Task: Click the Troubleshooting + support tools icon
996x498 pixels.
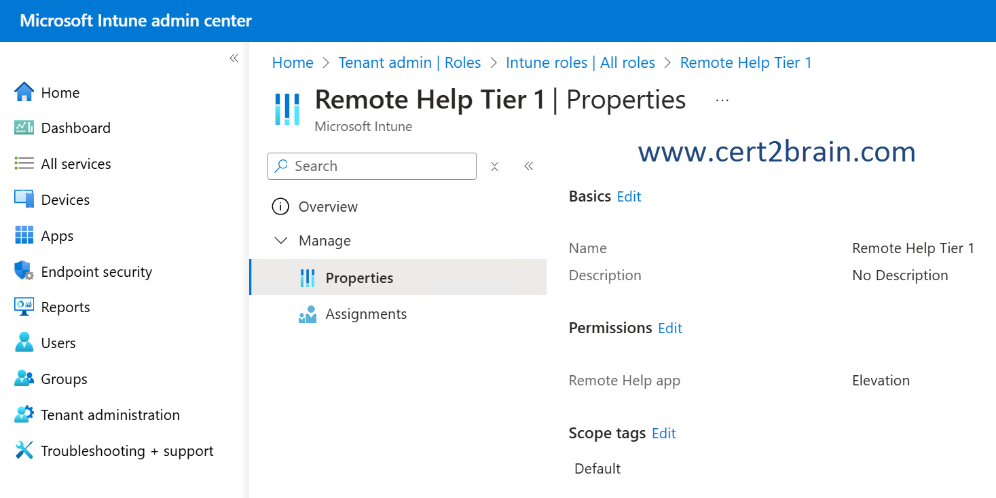Action: pyautogui.click(x=24, y=451)
